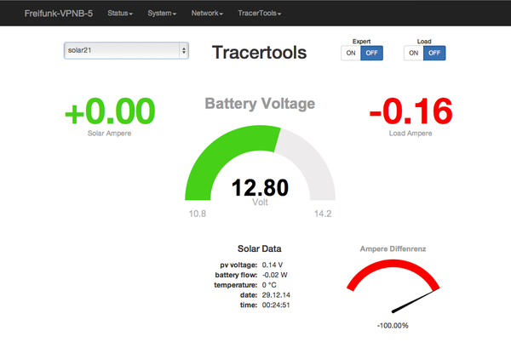Click the Battery Voltage title
The image size is (511, 342).
click(x=260, y=103)
